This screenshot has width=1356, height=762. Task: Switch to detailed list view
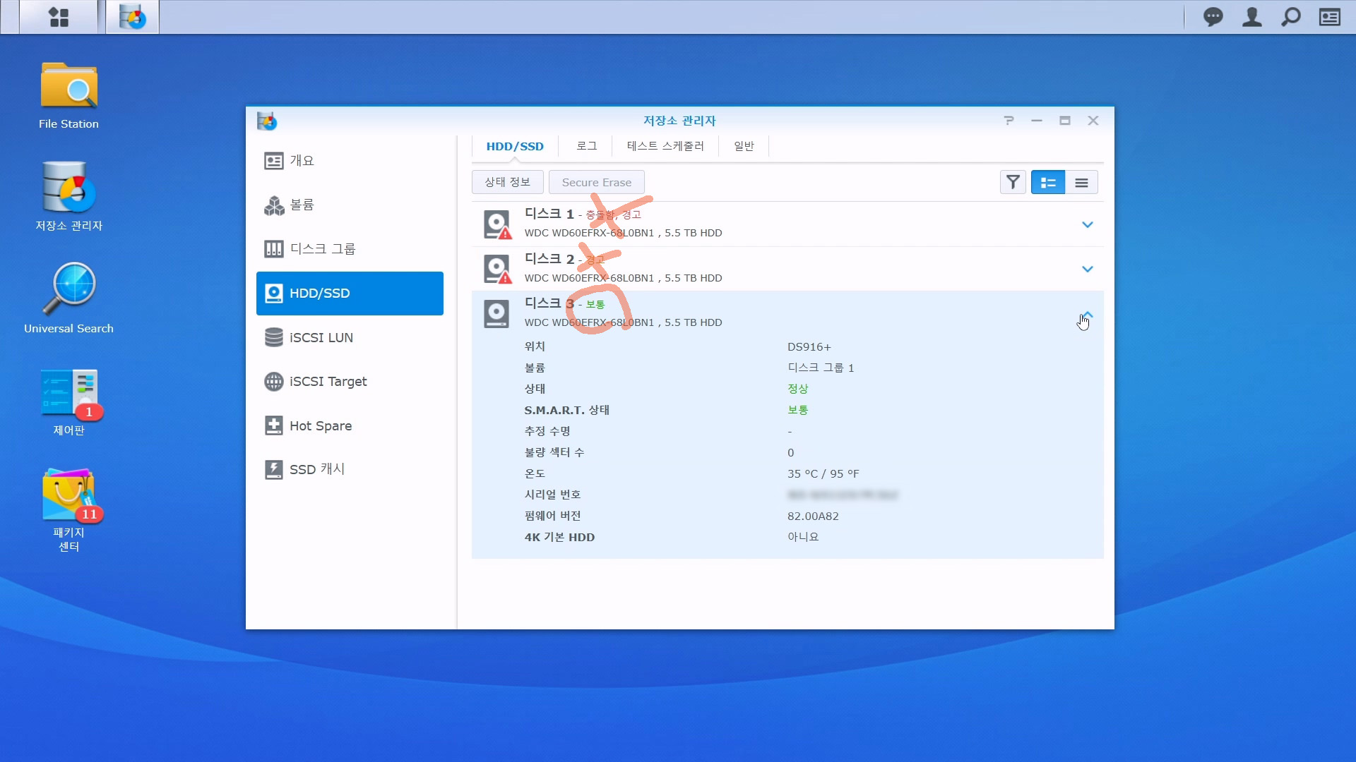[1047, 183]
